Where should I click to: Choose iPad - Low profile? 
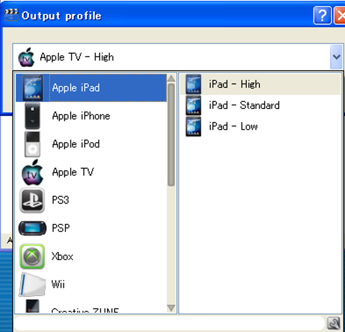(x=260, y=126)
